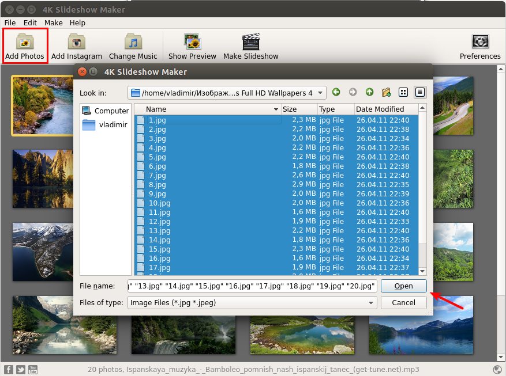Select the highlighted river photo thumbnail
506x376 pixels.
[43, 105]
